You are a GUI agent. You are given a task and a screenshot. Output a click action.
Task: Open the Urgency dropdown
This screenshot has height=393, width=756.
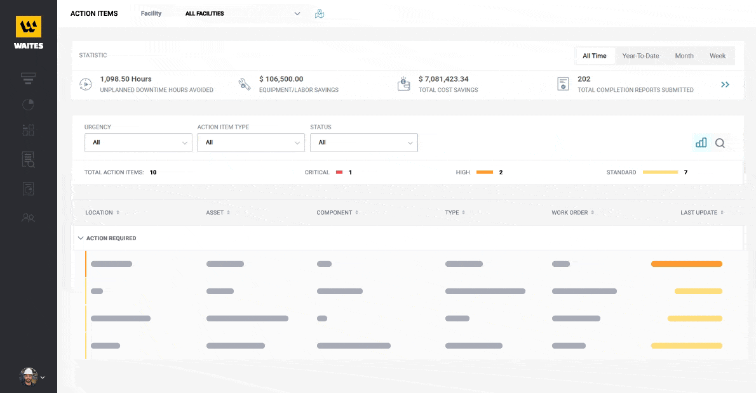tap(138, 143)
